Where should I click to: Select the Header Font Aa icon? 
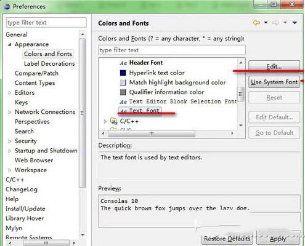pyautogui.click(x=123, y=63)
